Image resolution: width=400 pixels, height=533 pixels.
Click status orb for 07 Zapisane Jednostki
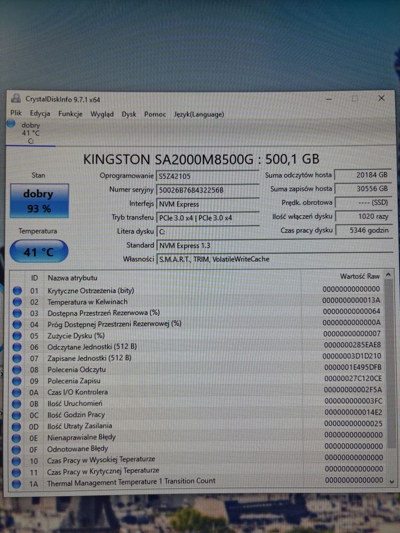point(17,358)
